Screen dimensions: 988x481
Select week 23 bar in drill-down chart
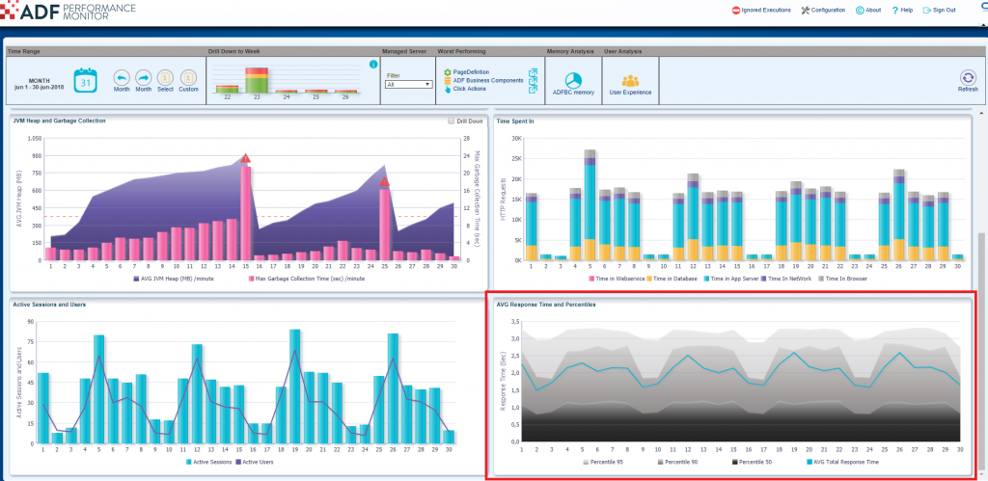point(256,81)
